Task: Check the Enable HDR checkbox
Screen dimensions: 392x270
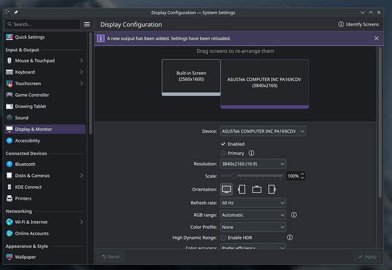Action: coord(223,238)
